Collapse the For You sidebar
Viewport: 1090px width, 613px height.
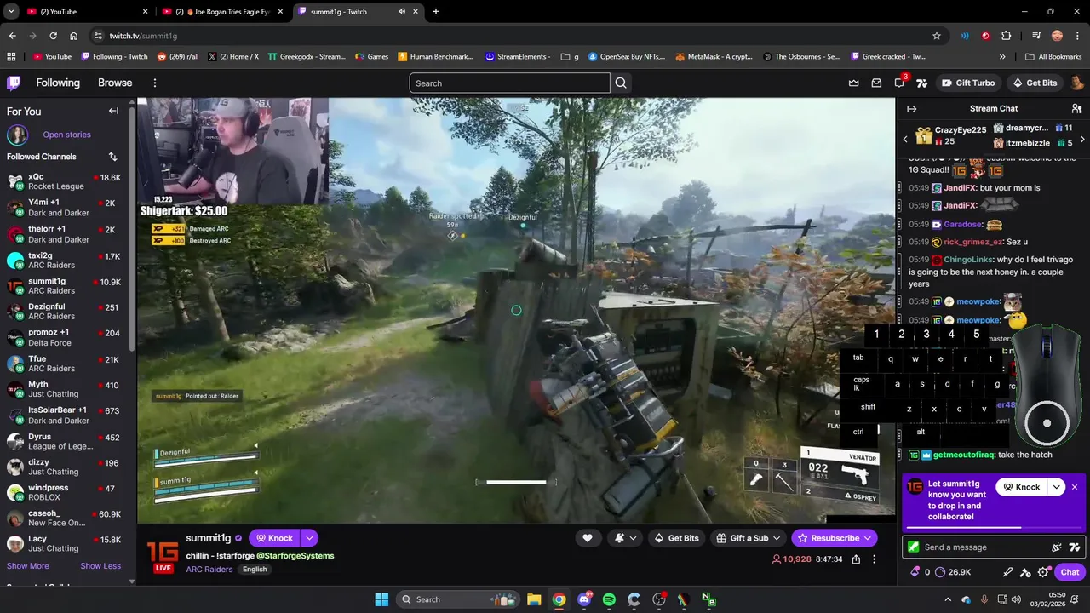113,111
